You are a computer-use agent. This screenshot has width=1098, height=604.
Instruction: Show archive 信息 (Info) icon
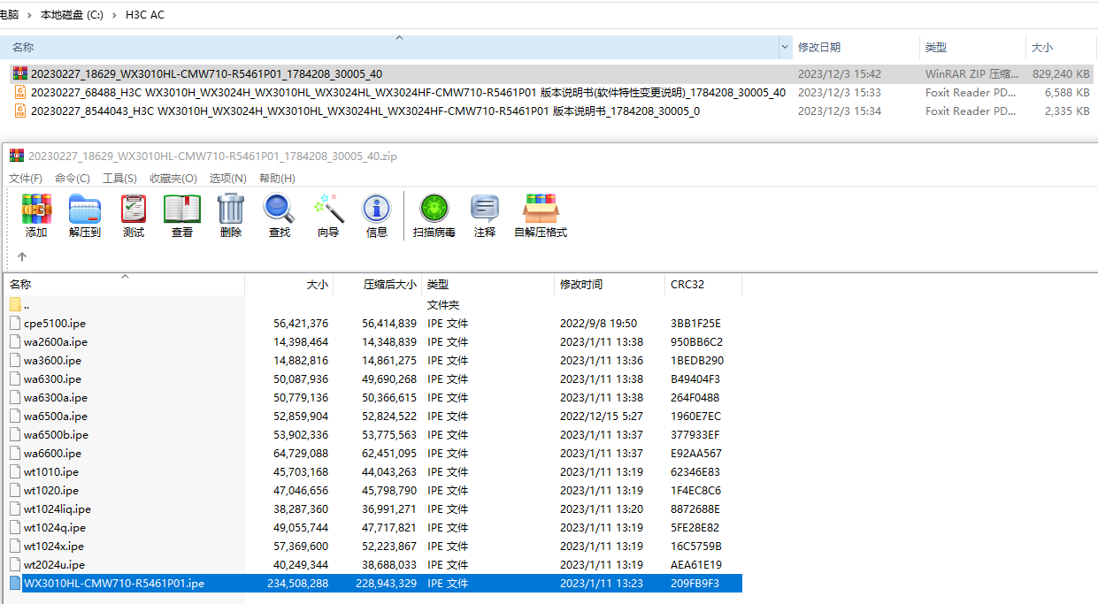[377, 215]
